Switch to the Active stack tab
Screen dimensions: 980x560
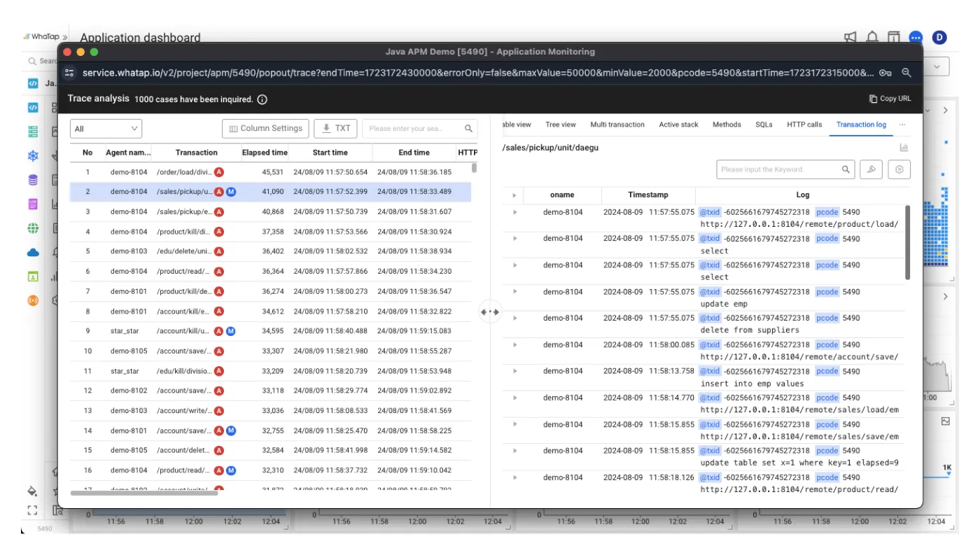tap(678, 125)
